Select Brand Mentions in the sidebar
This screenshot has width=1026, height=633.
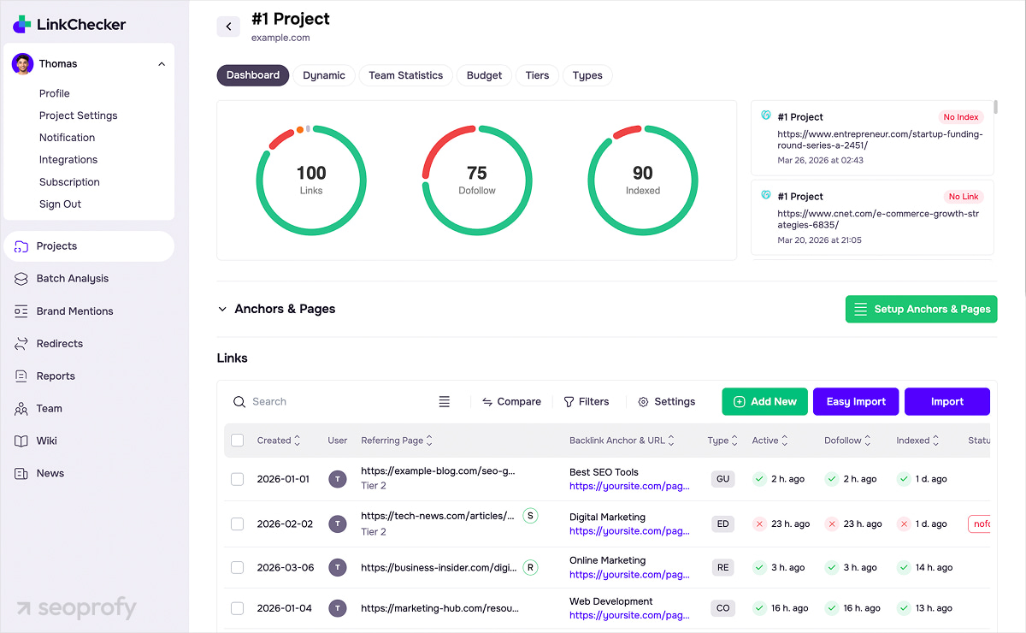(x=75, y=311)
